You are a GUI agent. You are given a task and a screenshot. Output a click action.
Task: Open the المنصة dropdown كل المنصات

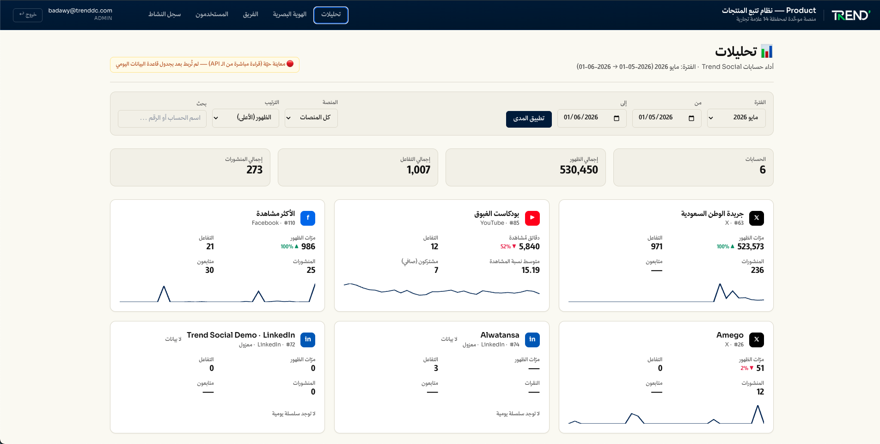(311, 118)
